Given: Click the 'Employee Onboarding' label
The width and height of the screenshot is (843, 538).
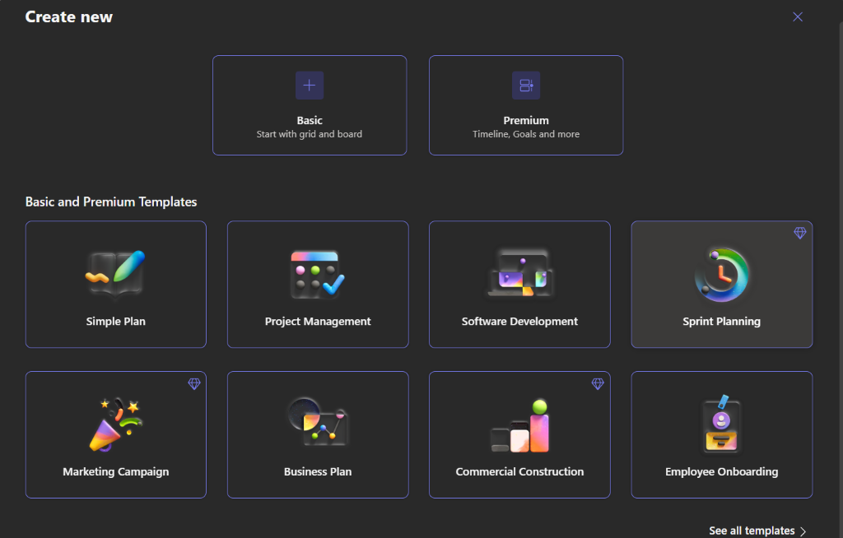Looking at the screenshot, I should 721,472.
